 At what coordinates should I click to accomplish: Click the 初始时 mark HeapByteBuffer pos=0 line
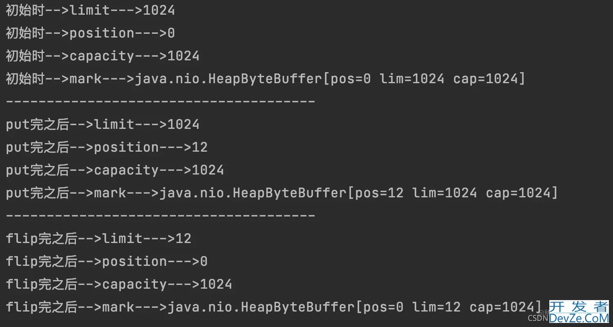tap(265, 79)
